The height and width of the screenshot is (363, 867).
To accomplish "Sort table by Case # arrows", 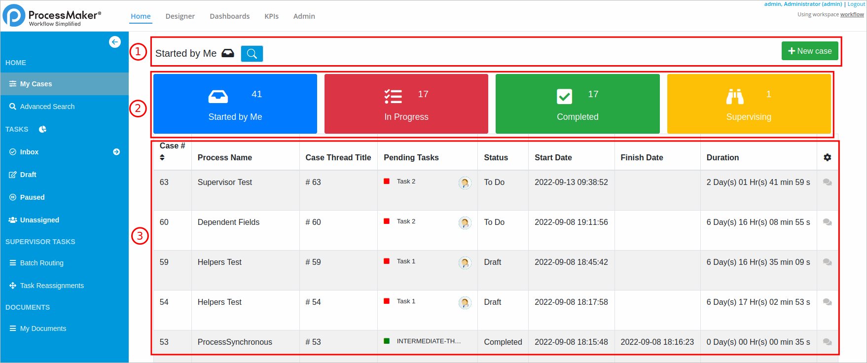I will 162,157.
